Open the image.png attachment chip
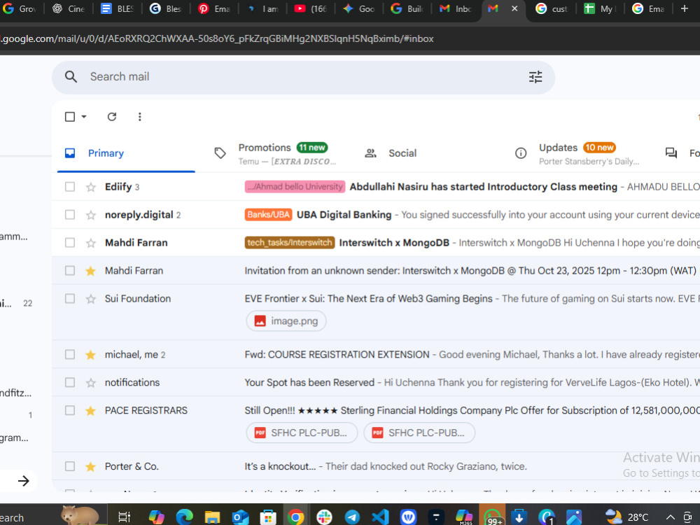700x525 pixels. point(286,321)
